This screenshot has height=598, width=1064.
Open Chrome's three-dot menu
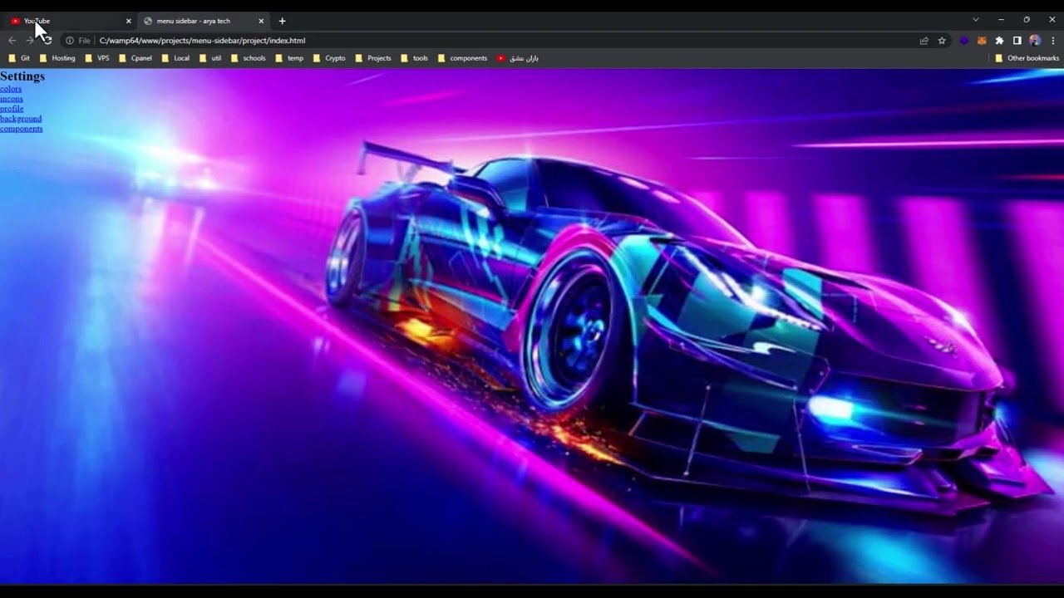1053,40
